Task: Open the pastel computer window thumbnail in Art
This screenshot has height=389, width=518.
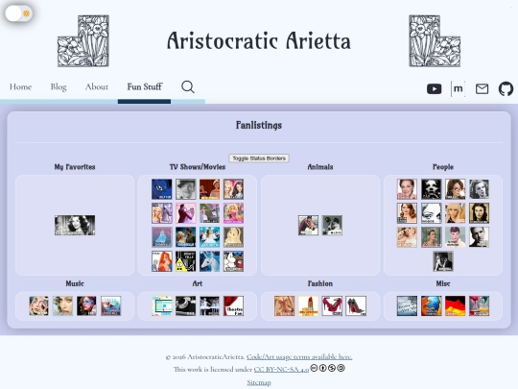Action: 161,306
